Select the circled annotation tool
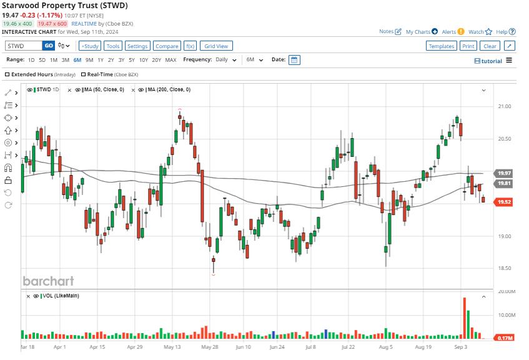The image size is (529, 360). click(8, 143)
